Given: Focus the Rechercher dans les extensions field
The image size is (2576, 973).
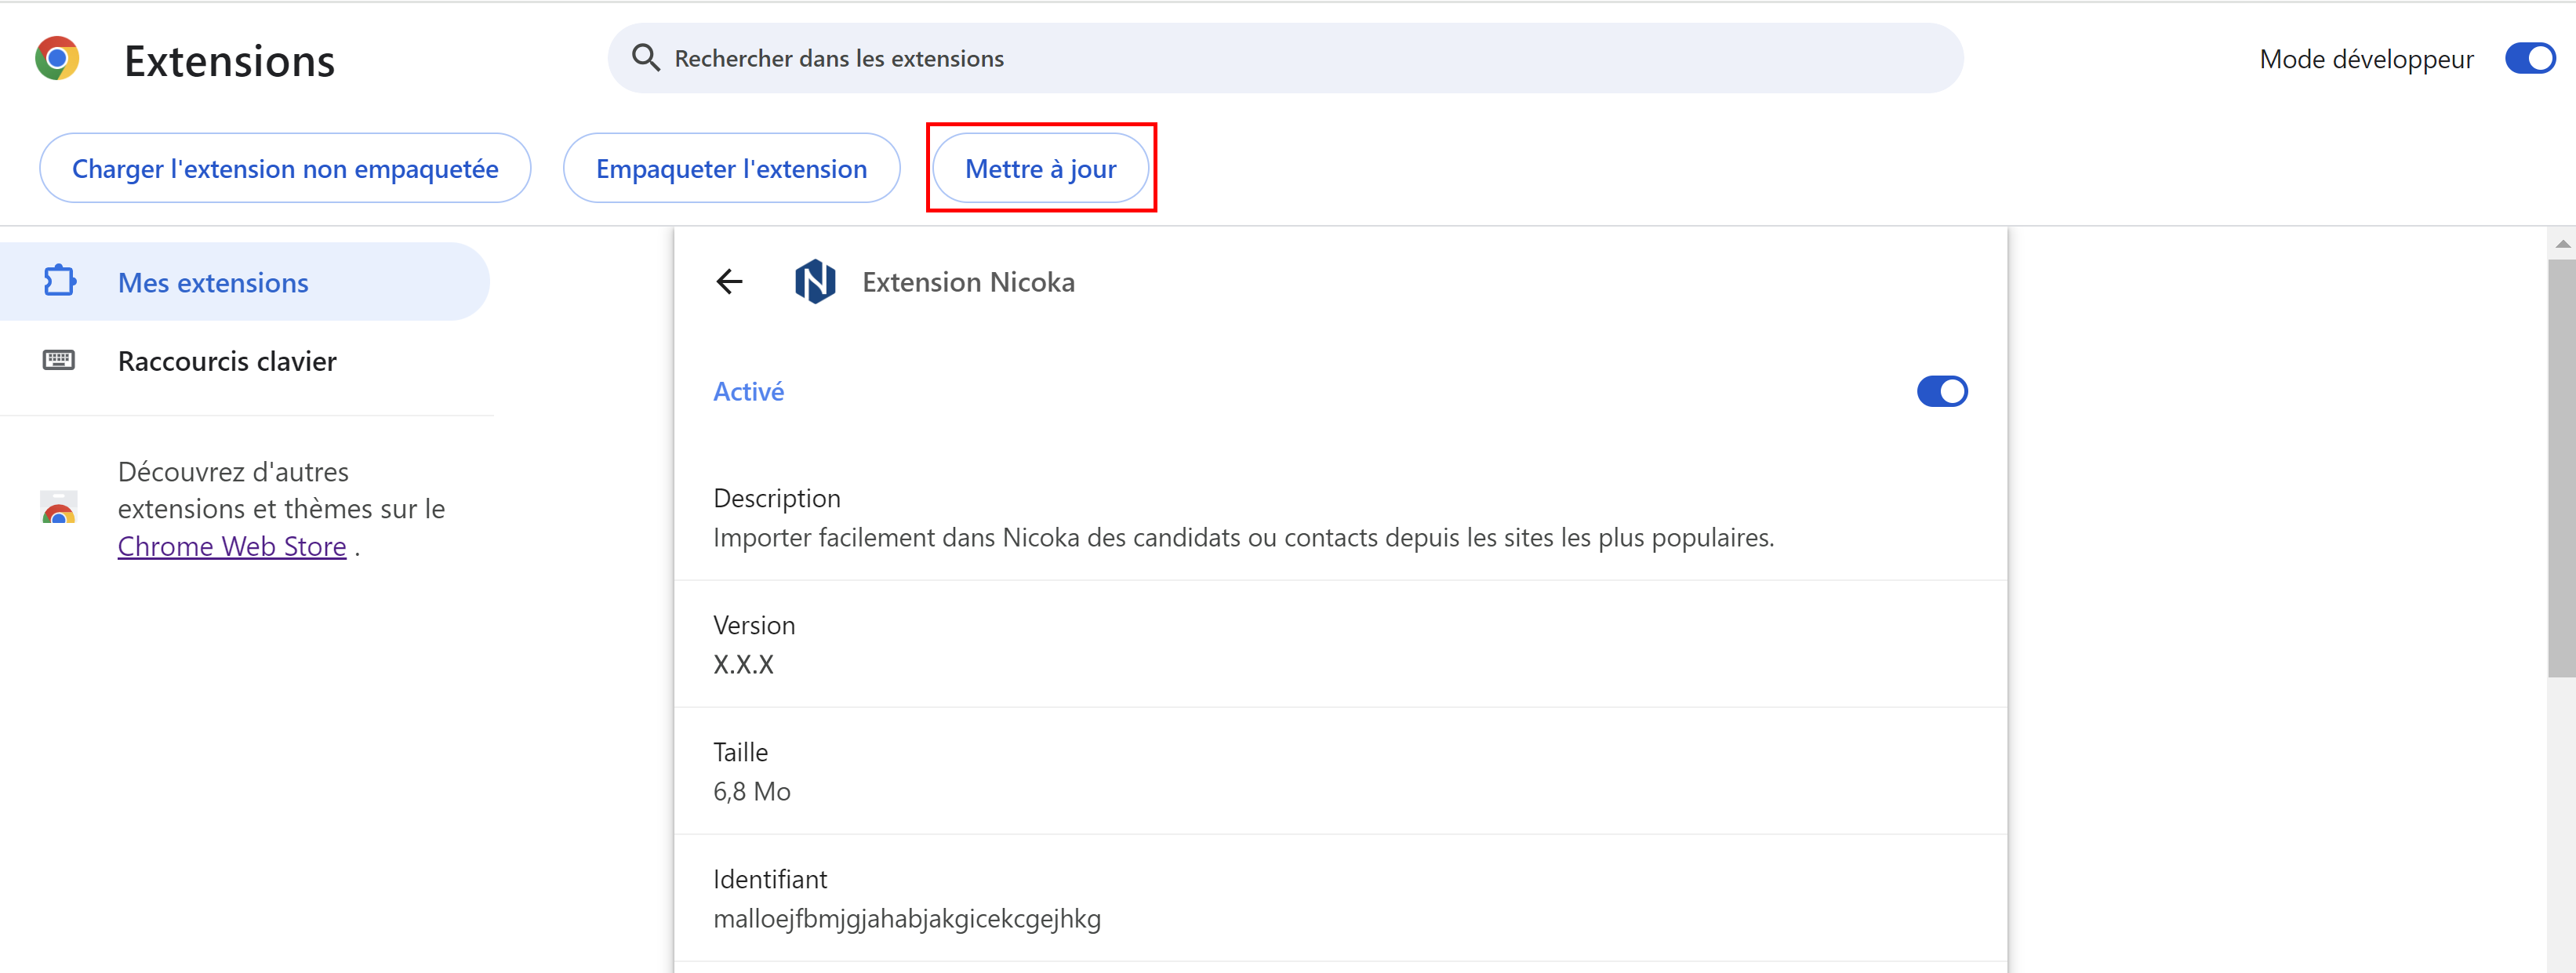Looking at the screenshot, I should click(x=1285, y=58).
